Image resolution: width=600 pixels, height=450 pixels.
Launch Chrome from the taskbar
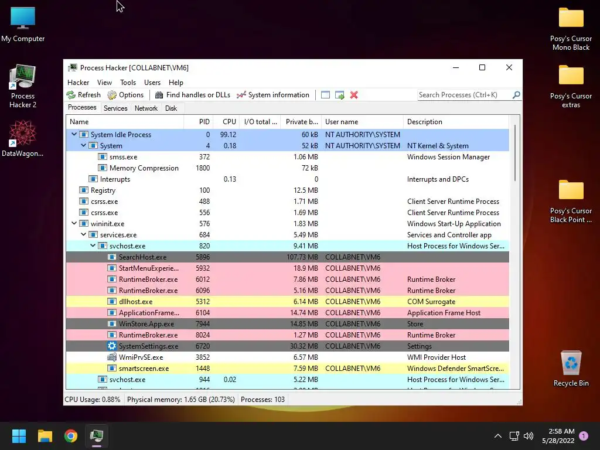tap(71, 436)
